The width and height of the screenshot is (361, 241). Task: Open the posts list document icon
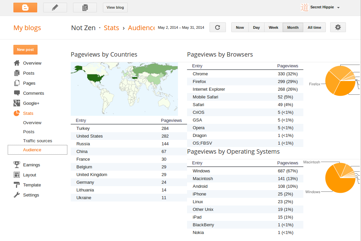tap(85, 8)
